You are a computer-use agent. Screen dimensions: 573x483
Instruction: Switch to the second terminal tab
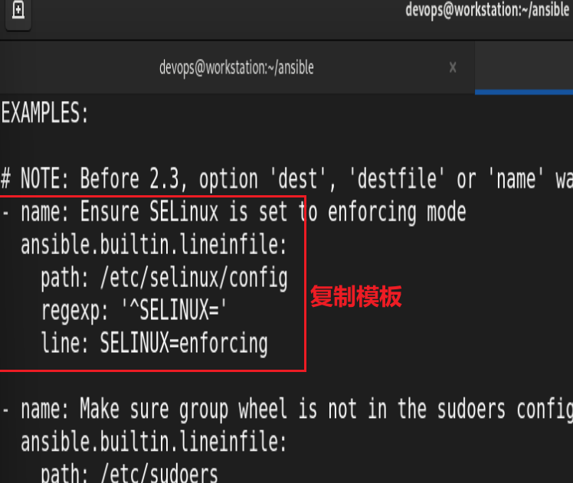coord(524,68)
